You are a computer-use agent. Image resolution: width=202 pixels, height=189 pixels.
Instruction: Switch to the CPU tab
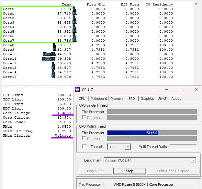point(82,99)
